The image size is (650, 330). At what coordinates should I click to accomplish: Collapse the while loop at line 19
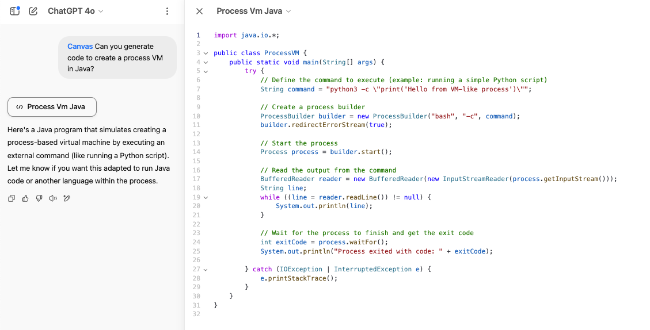pos(206,197)
